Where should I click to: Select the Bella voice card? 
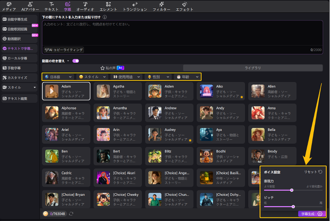pos(272,134)
